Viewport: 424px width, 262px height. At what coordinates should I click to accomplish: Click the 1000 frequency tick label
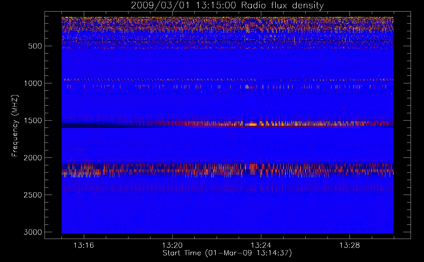click(33, 83)
